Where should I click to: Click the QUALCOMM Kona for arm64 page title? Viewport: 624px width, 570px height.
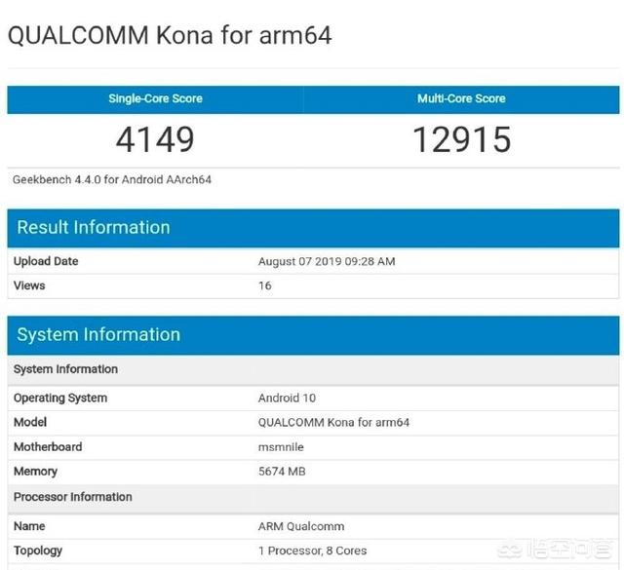pyautogui.click(x=170, y=36)
